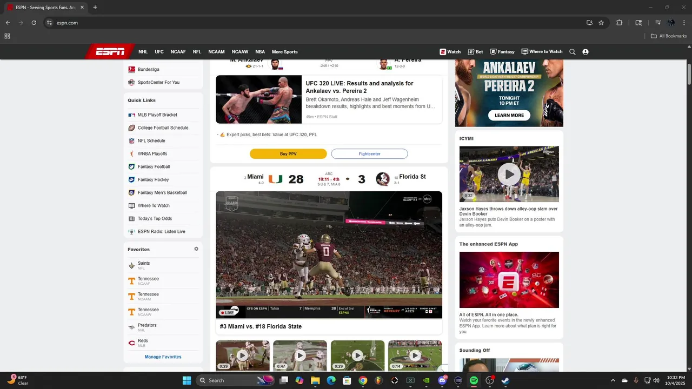This screenshot has height=389, width=692.
Task: Open the NCAAF menu in ESPN navigation
Action: [178, 52]
